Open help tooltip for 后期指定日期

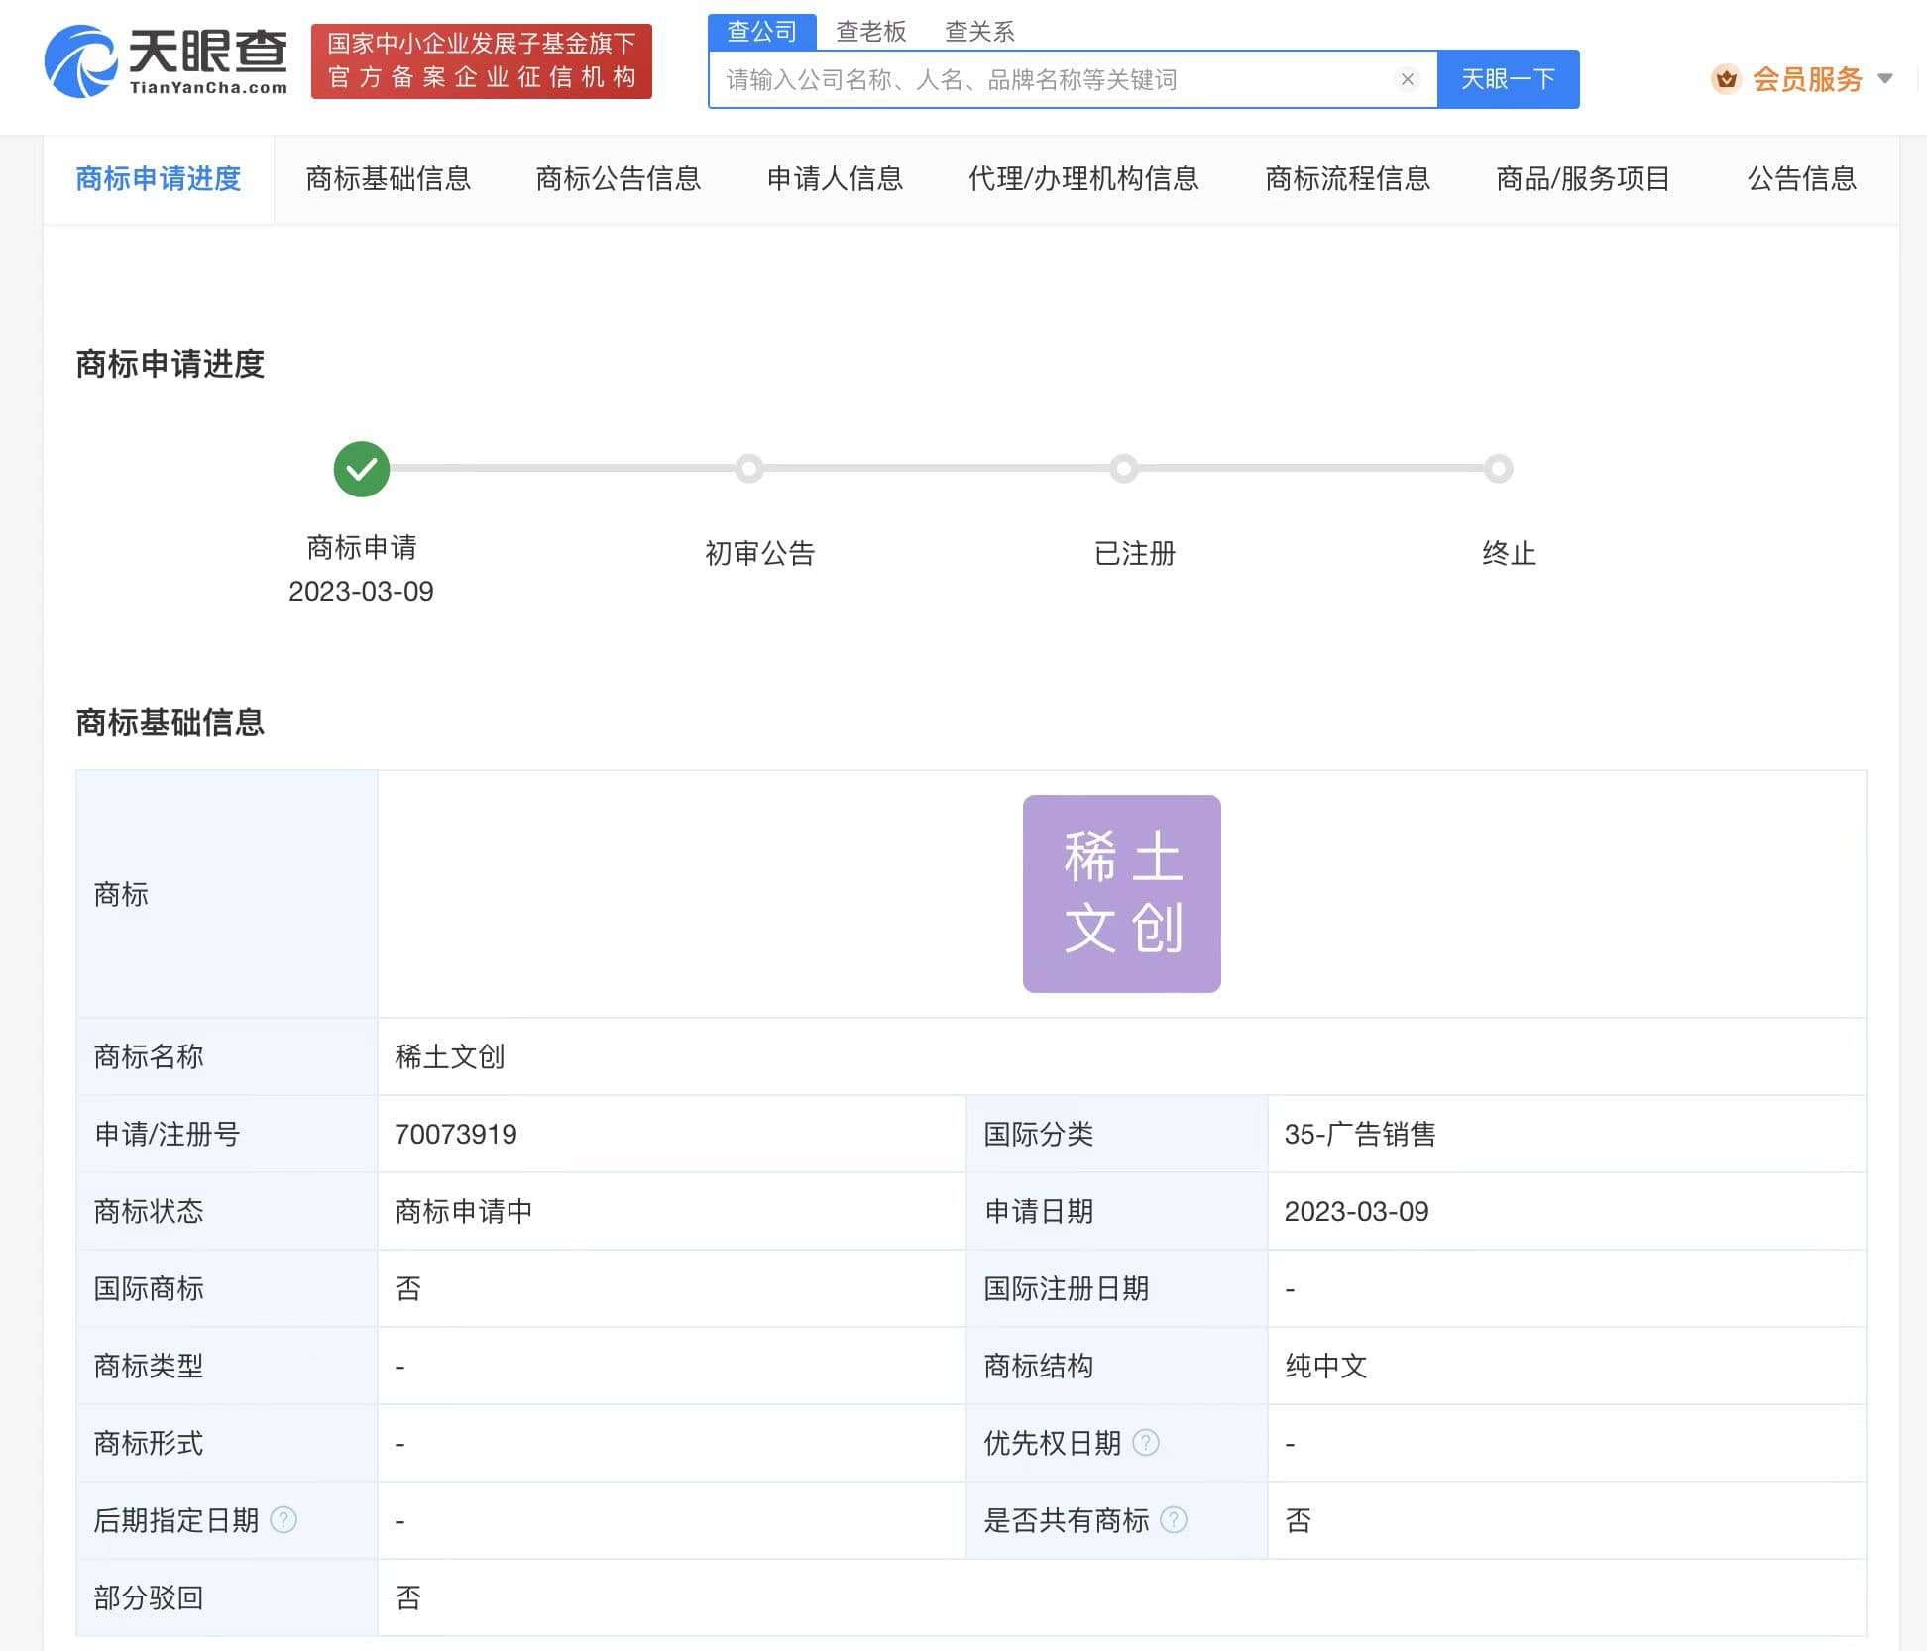pos(283,1520)
